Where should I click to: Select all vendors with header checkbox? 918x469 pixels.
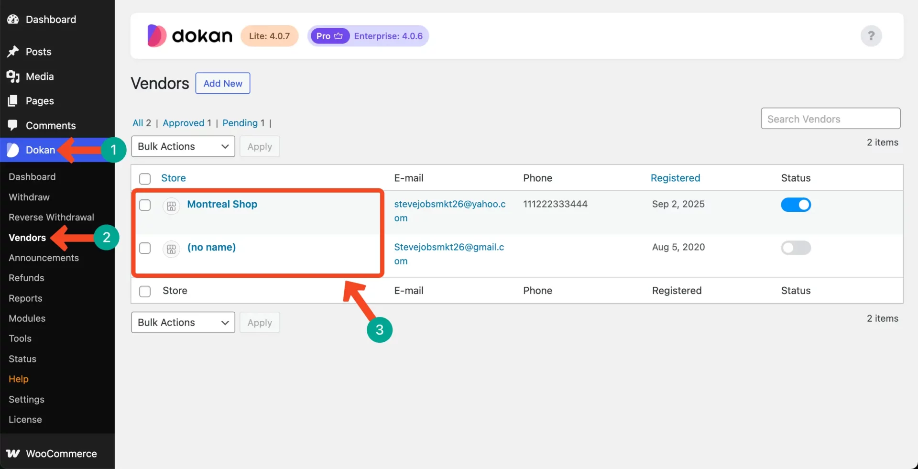click(145, 179)
